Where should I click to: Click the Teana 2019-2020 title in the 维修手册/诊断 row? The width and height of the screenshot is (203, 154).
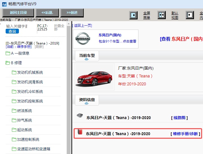118,134
